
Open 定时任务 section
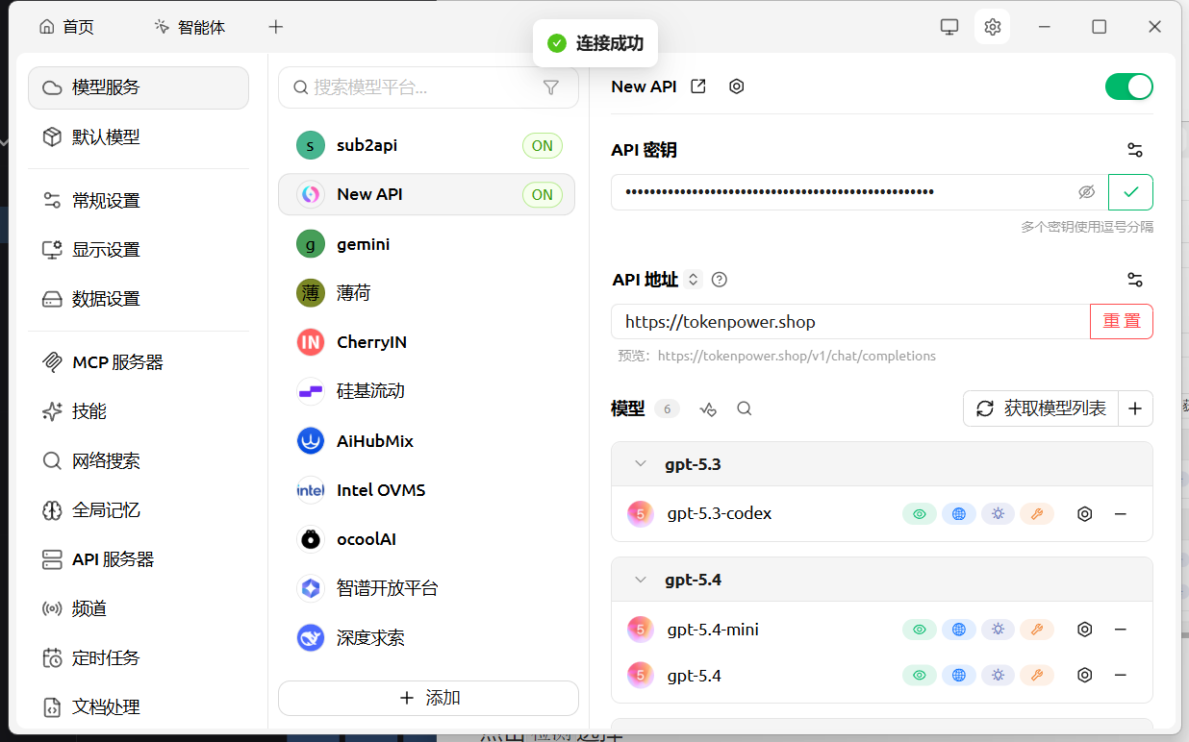point(139,658)
